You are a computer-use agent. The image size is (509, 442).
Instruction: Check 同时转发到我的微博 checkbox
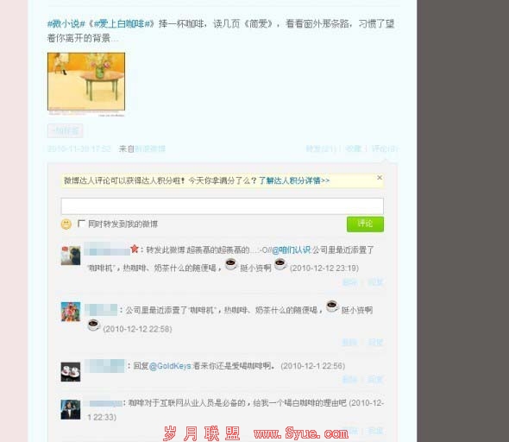81,224
